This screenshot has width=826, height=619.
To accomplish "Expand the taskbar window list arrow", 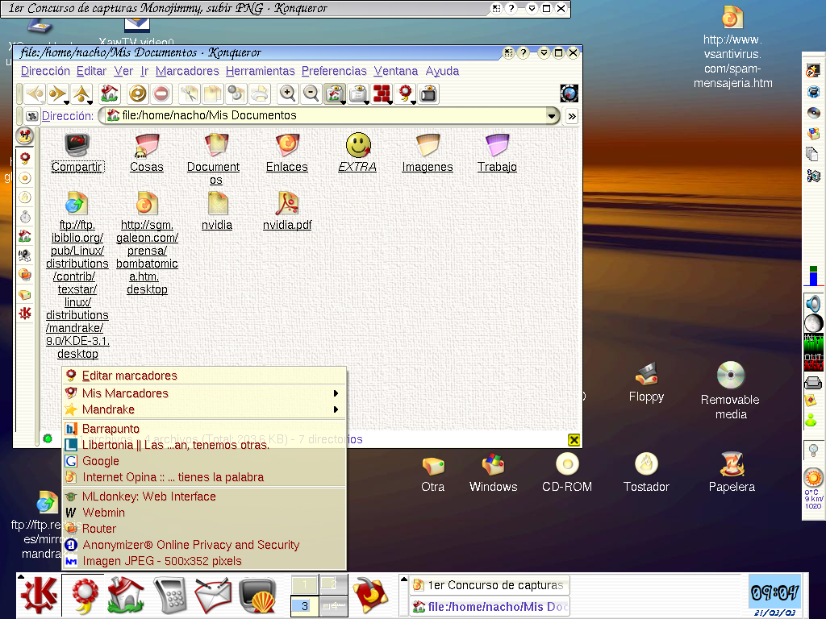I will click(x=404, y=580).
